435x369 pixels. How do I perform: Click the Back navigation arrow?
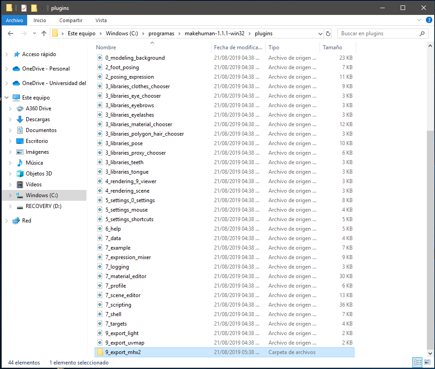tap(10, 33)
